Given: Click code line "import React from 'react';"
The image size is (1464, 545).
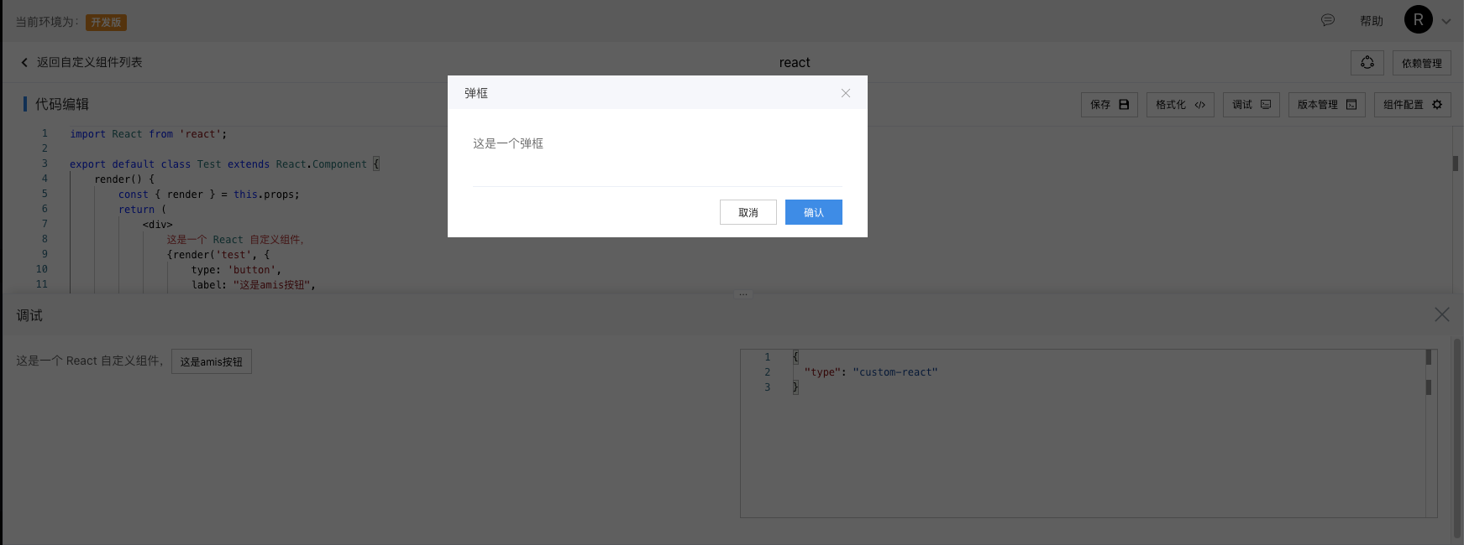Looking at the screenshot, I should 149,134.
